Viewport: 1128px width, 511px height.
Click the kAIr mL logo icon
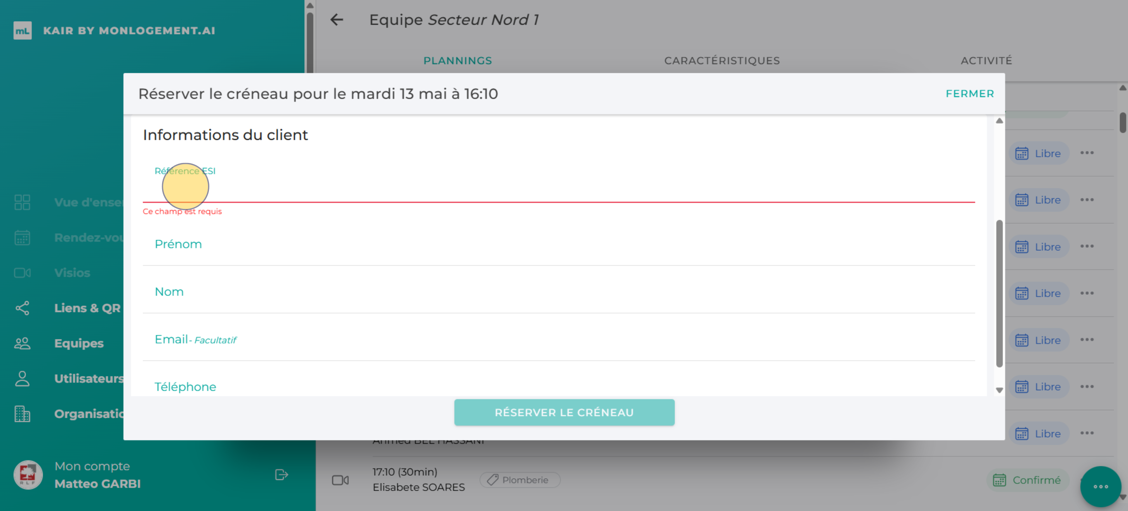coord(22,31)
